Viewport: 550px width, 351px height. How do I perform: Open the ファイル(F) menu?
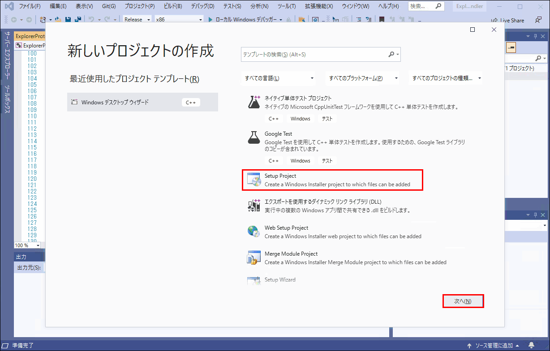tap(30, 6)
